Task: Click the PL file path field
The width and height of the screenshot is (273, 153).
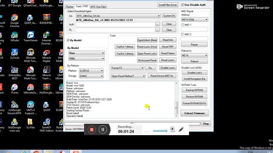Action: pos(115,30)
